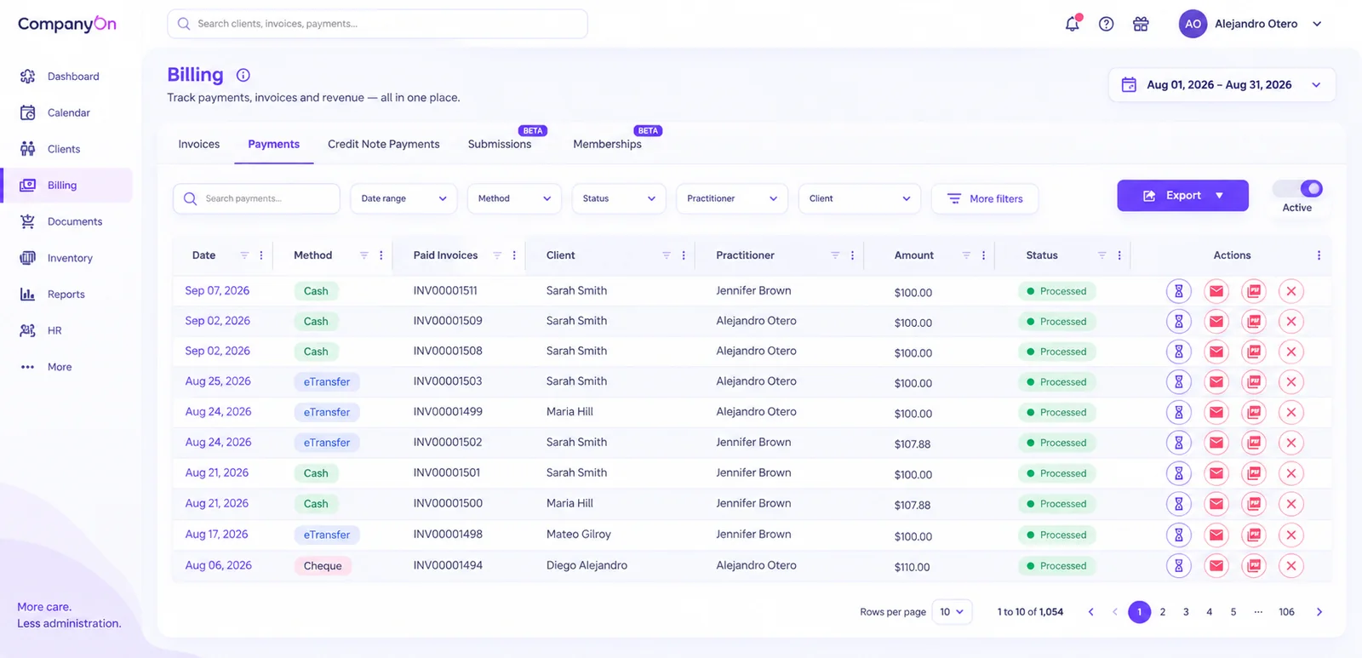Cancel payment for invoice INV00001500
The image size is (1362, 658).
1291,504
